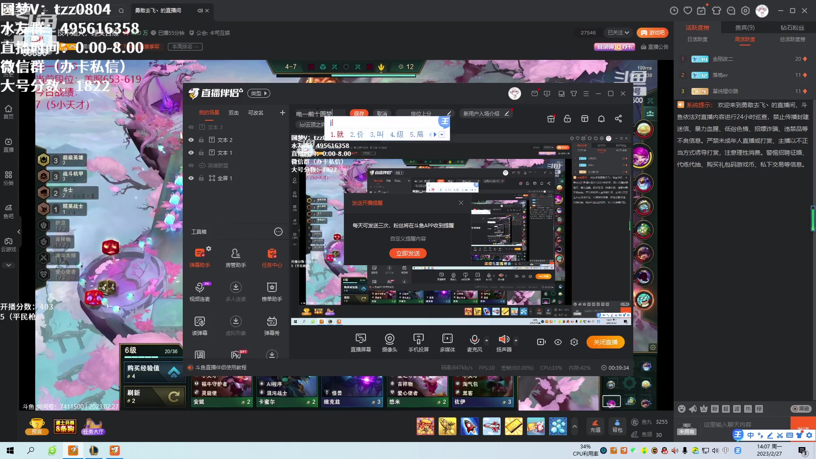
Task: Click the share icon in 直播伴侣
Action: (618, 119)
